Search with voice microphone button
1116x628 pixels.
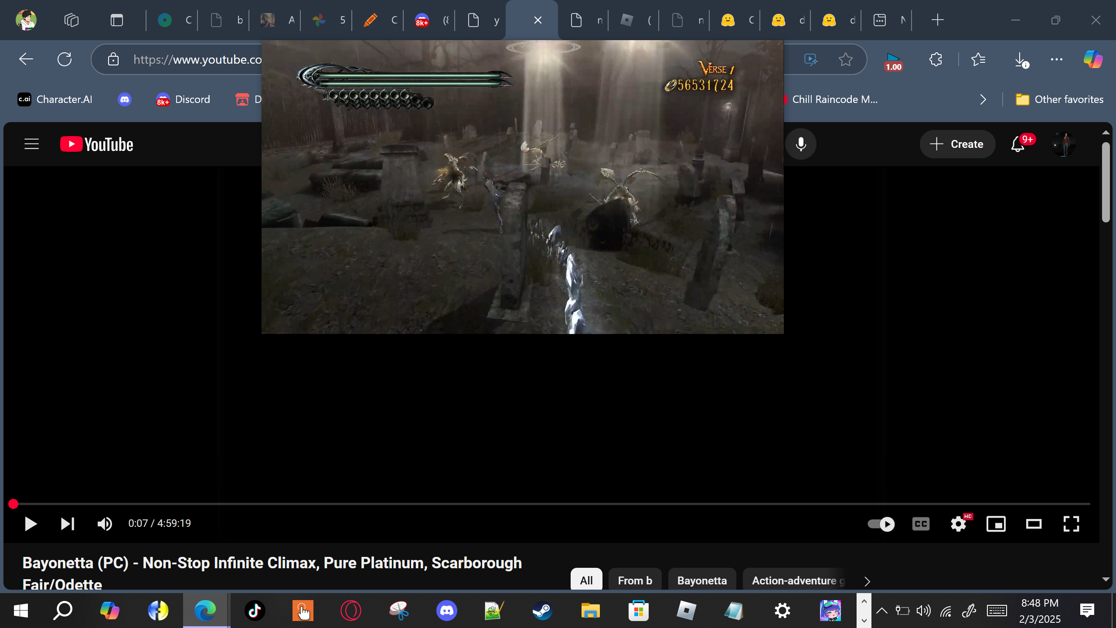tap(801, 144)
